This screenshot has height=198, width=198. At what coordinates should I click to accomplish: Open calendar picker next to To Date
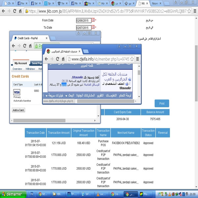93,27
